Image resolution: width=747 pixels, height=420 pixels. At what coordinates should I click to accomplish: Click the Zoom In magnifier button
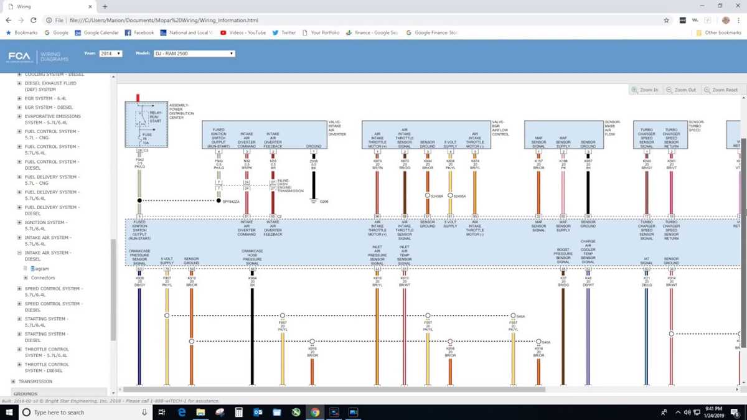645,90
